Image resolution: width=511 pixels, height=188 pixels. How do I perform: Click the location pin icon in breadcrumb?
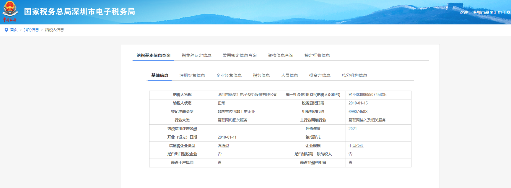pos(6,30)
